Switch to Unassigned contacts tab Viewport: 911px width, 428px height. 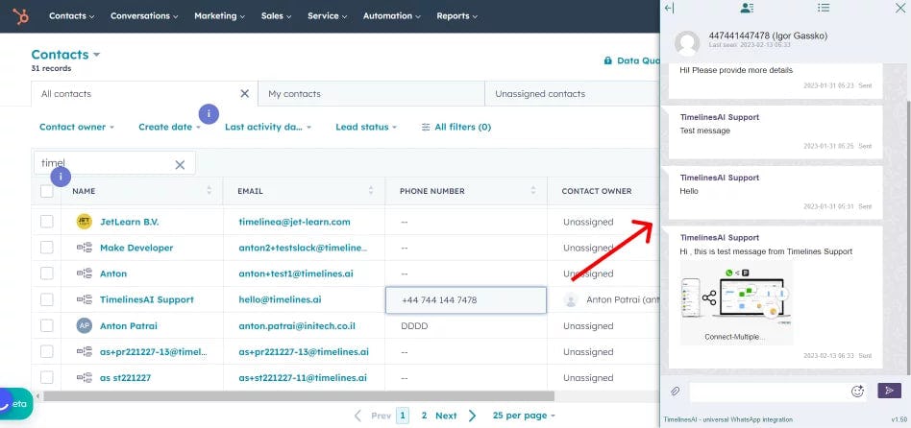[x=572, y=93]
